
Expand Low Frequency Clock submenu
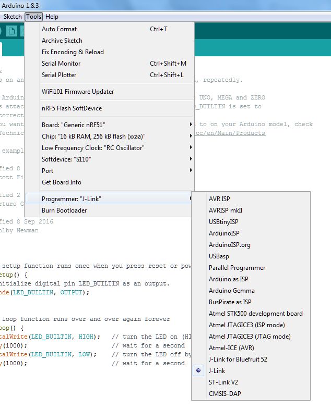[x=110, y=148]
